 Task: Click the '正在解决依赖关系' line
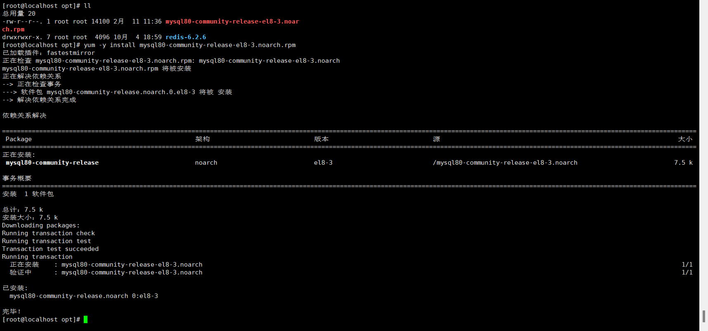(32, 76)
